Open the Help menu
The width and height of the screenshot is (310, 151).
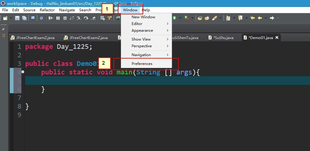click(146, 10)
